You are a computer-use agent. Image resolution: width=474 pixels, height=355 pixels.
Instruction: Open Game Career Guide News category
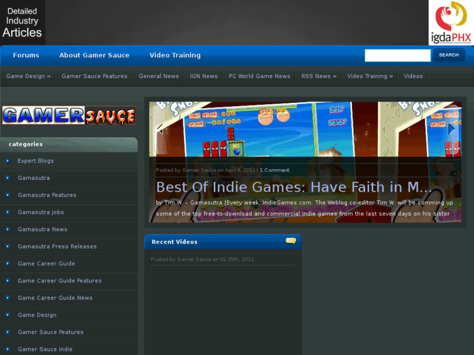(55, 298)
